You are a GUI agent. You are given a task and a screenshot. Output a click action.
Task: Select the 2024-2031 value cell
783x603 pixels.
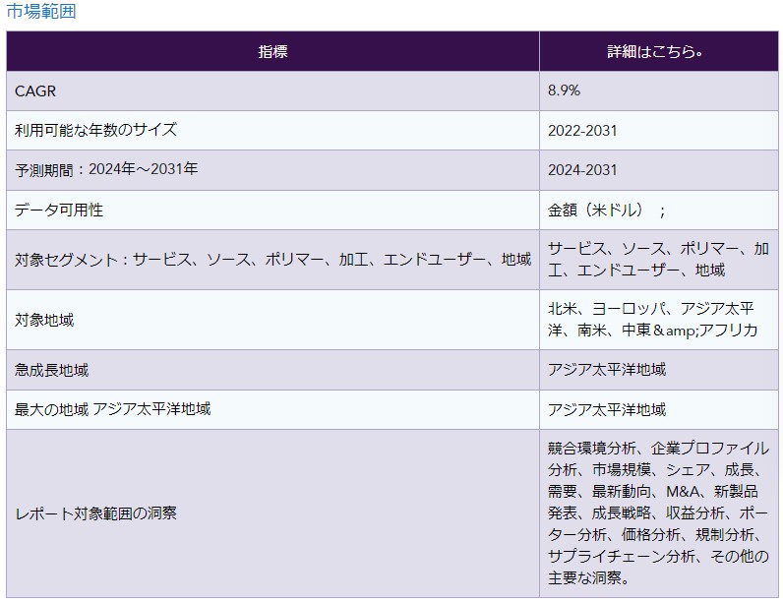[582, 169]
